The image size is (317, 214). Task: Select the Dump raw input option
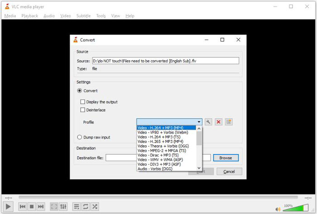pyautogui.click(x=80, y=137)
